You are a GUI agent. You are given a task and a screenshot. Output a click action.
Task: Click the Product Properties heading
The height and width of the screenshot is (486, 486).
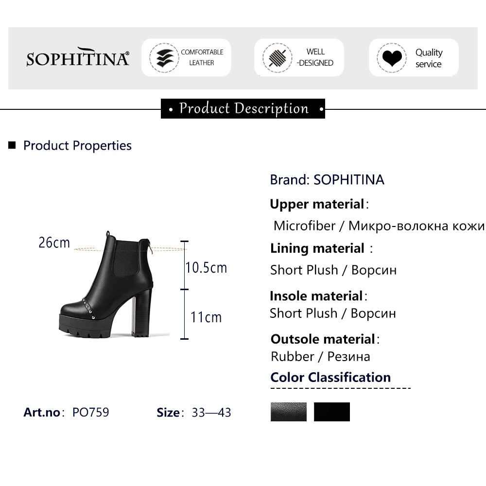(x=77, y=145)
